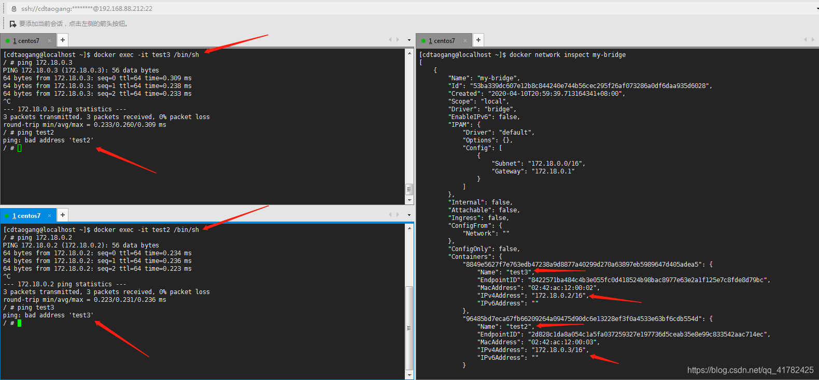Click the line '"Attachable": false'
The width and height of the screenshot is (819, 380).
[x=484, y=210]
